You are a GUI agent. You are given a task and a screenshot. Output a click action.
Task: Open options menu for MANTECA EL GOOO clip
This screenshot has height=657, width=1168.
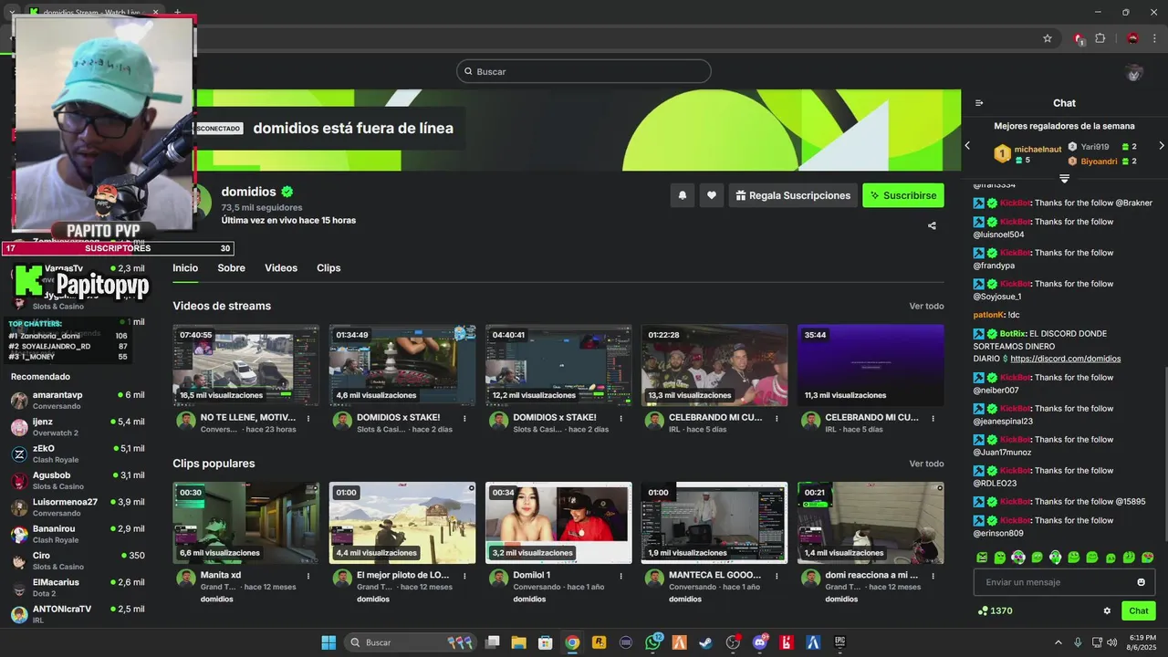click(777, 576)
